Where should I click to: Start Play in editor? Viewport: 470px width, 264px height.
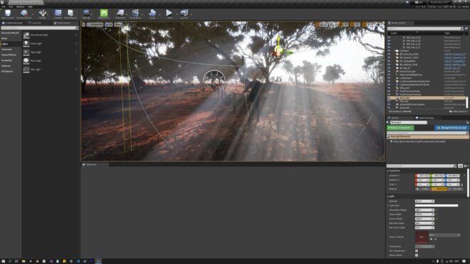pos(169,14)
